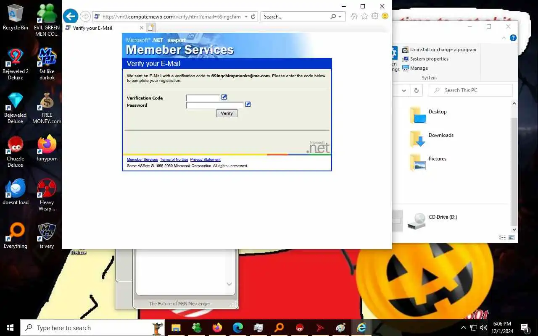Open the Heavy Weap... desktop shortcut
538x336 pixels.
(47, 195)
